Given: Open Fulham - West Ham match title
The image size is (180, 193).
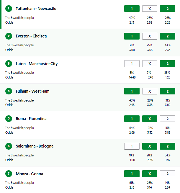Looking at the screenshot, I should pos(33,91).
